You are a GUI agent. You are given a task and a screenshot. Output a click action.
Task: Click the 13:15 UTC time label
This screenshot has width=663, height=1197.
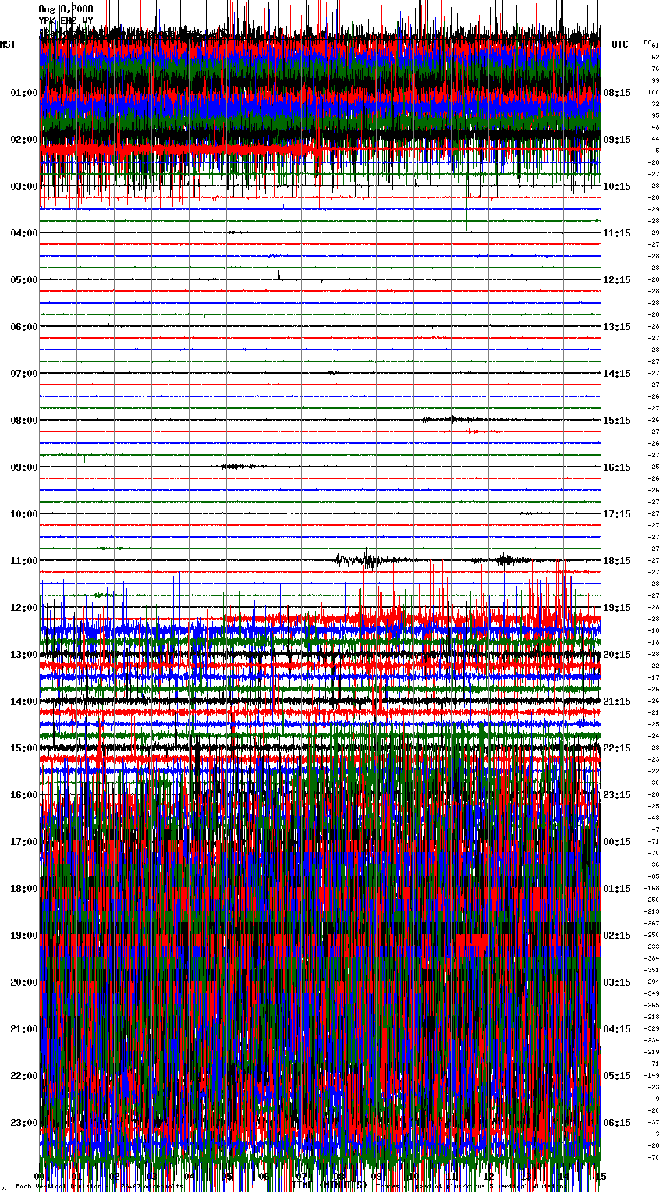(x=617, y=327)
